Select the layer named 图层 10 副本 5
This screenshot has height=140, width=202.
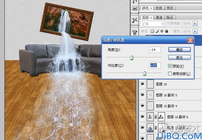pos(166,95)
